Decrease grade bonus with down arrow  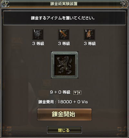[75, 93]
